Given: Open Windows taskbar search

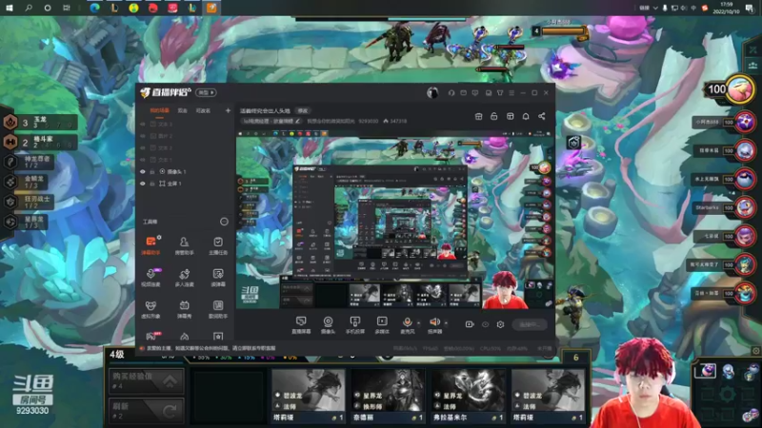Looking at the screenshot, I should click(x=29, y=8).
